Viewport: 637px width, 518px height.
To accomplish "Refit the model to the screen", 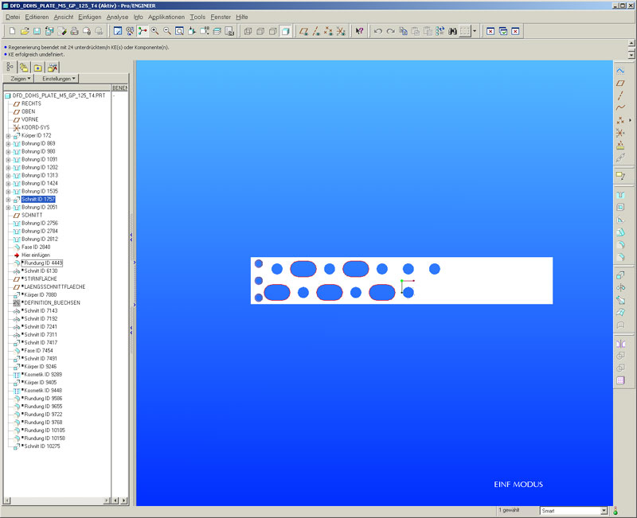I will [x=179, y=31].
